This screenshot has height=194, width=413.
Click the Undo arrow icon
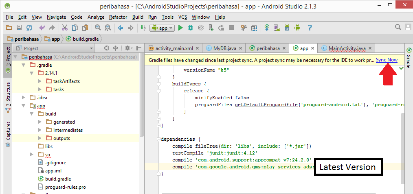42,28
